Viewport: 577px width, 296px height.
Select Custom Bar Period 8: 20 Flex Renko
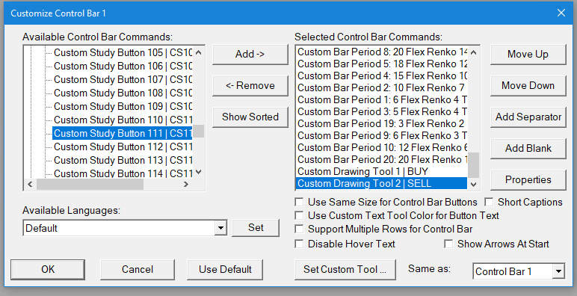click(x=382, y=52)
